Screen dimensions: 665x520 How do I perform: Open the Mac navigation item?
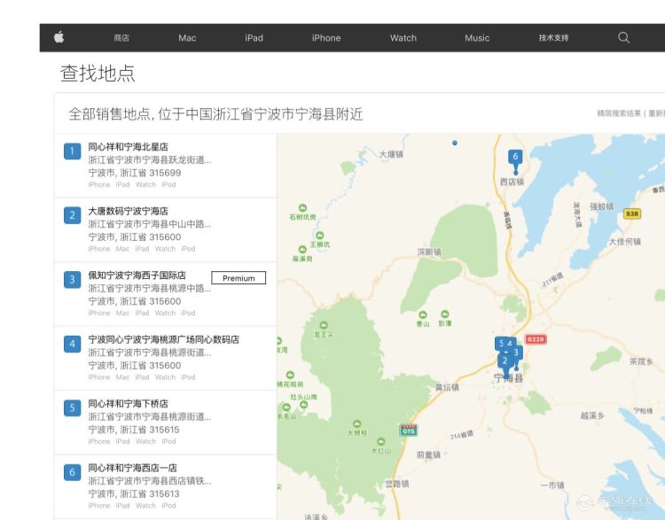[x=187, y=38]
